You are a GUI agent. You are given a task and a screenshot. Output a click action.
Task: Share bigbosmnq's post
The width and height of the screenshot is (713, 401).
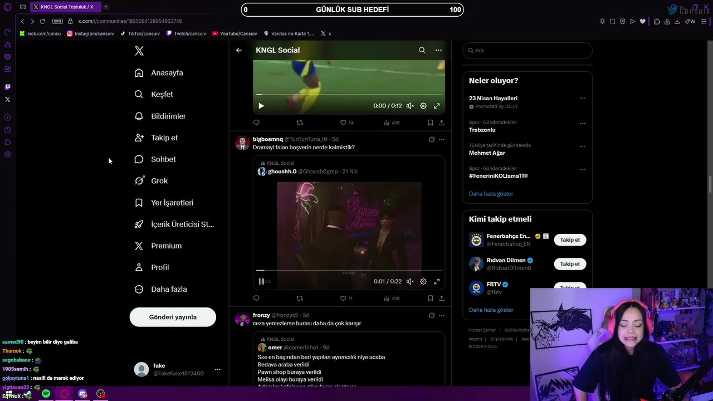(442, 299)
